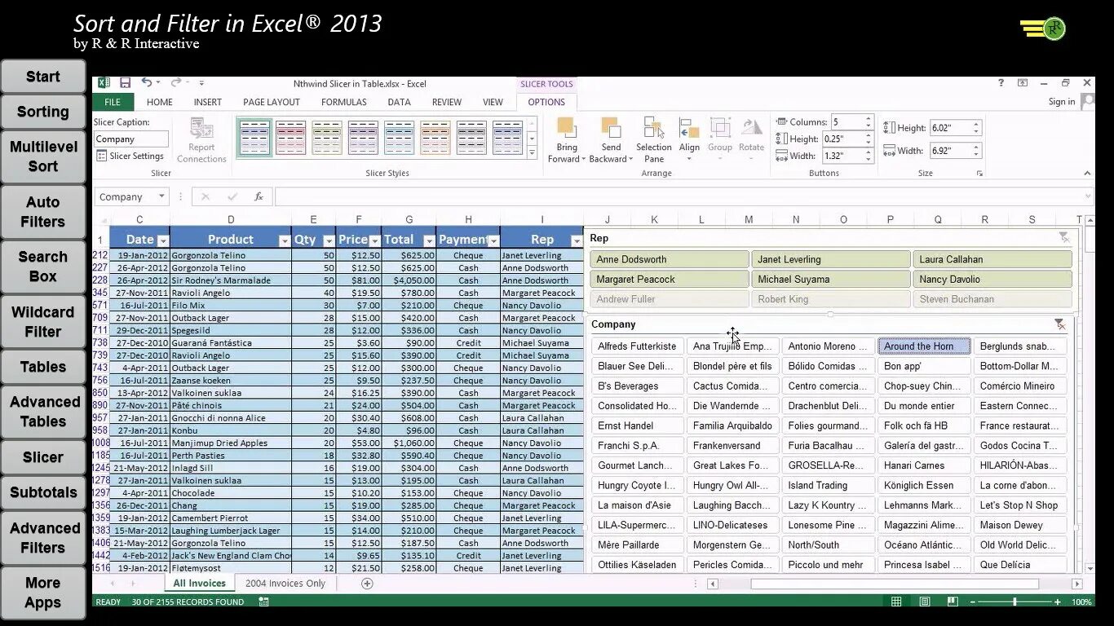Click the Subtotals tutorial button

(x=43, y=492)
